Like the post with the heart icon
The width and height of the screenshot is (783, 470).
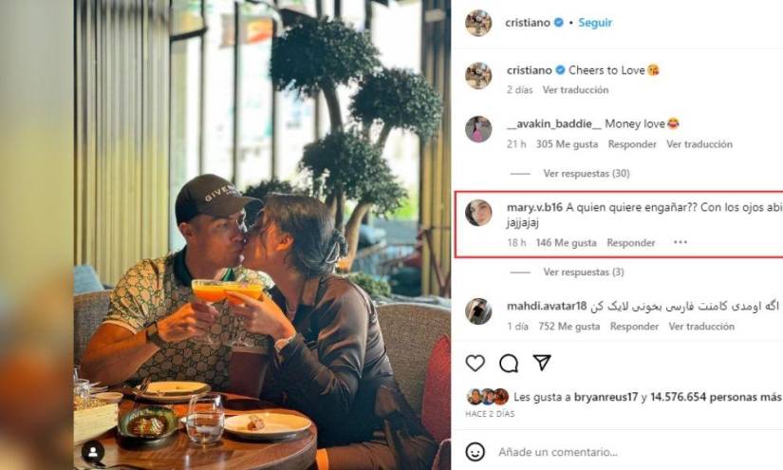(x=475, y=363)
